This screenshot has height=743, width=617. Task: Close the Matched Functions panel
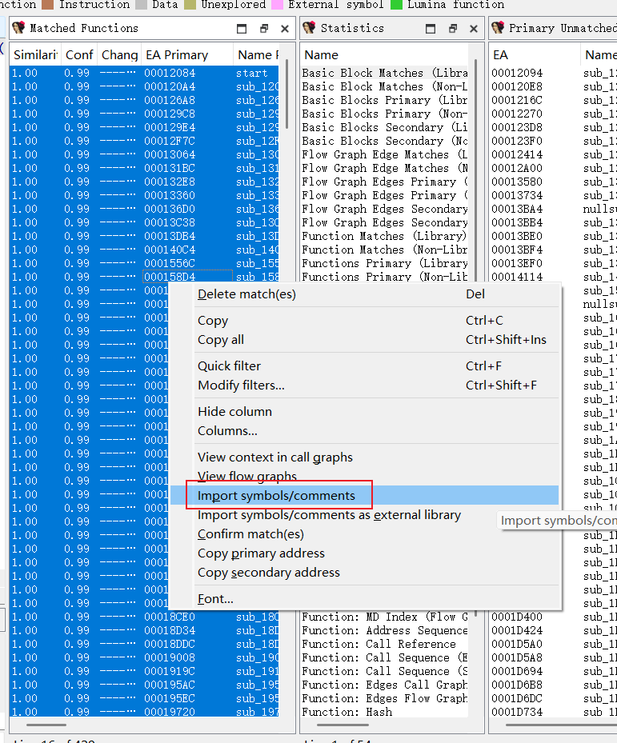[285, 29]
